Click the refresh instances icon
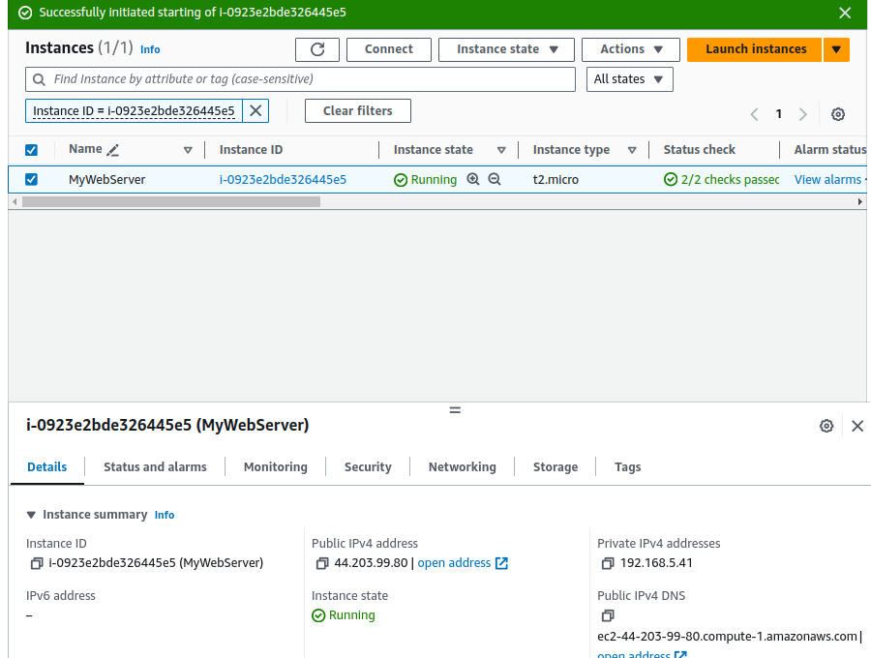 [317, 49]
